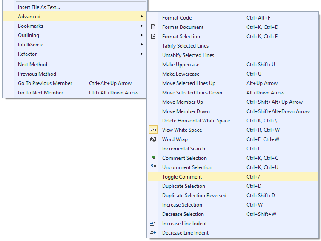
Task: Select Move Selected Lines Down
Action: point(233,93)
